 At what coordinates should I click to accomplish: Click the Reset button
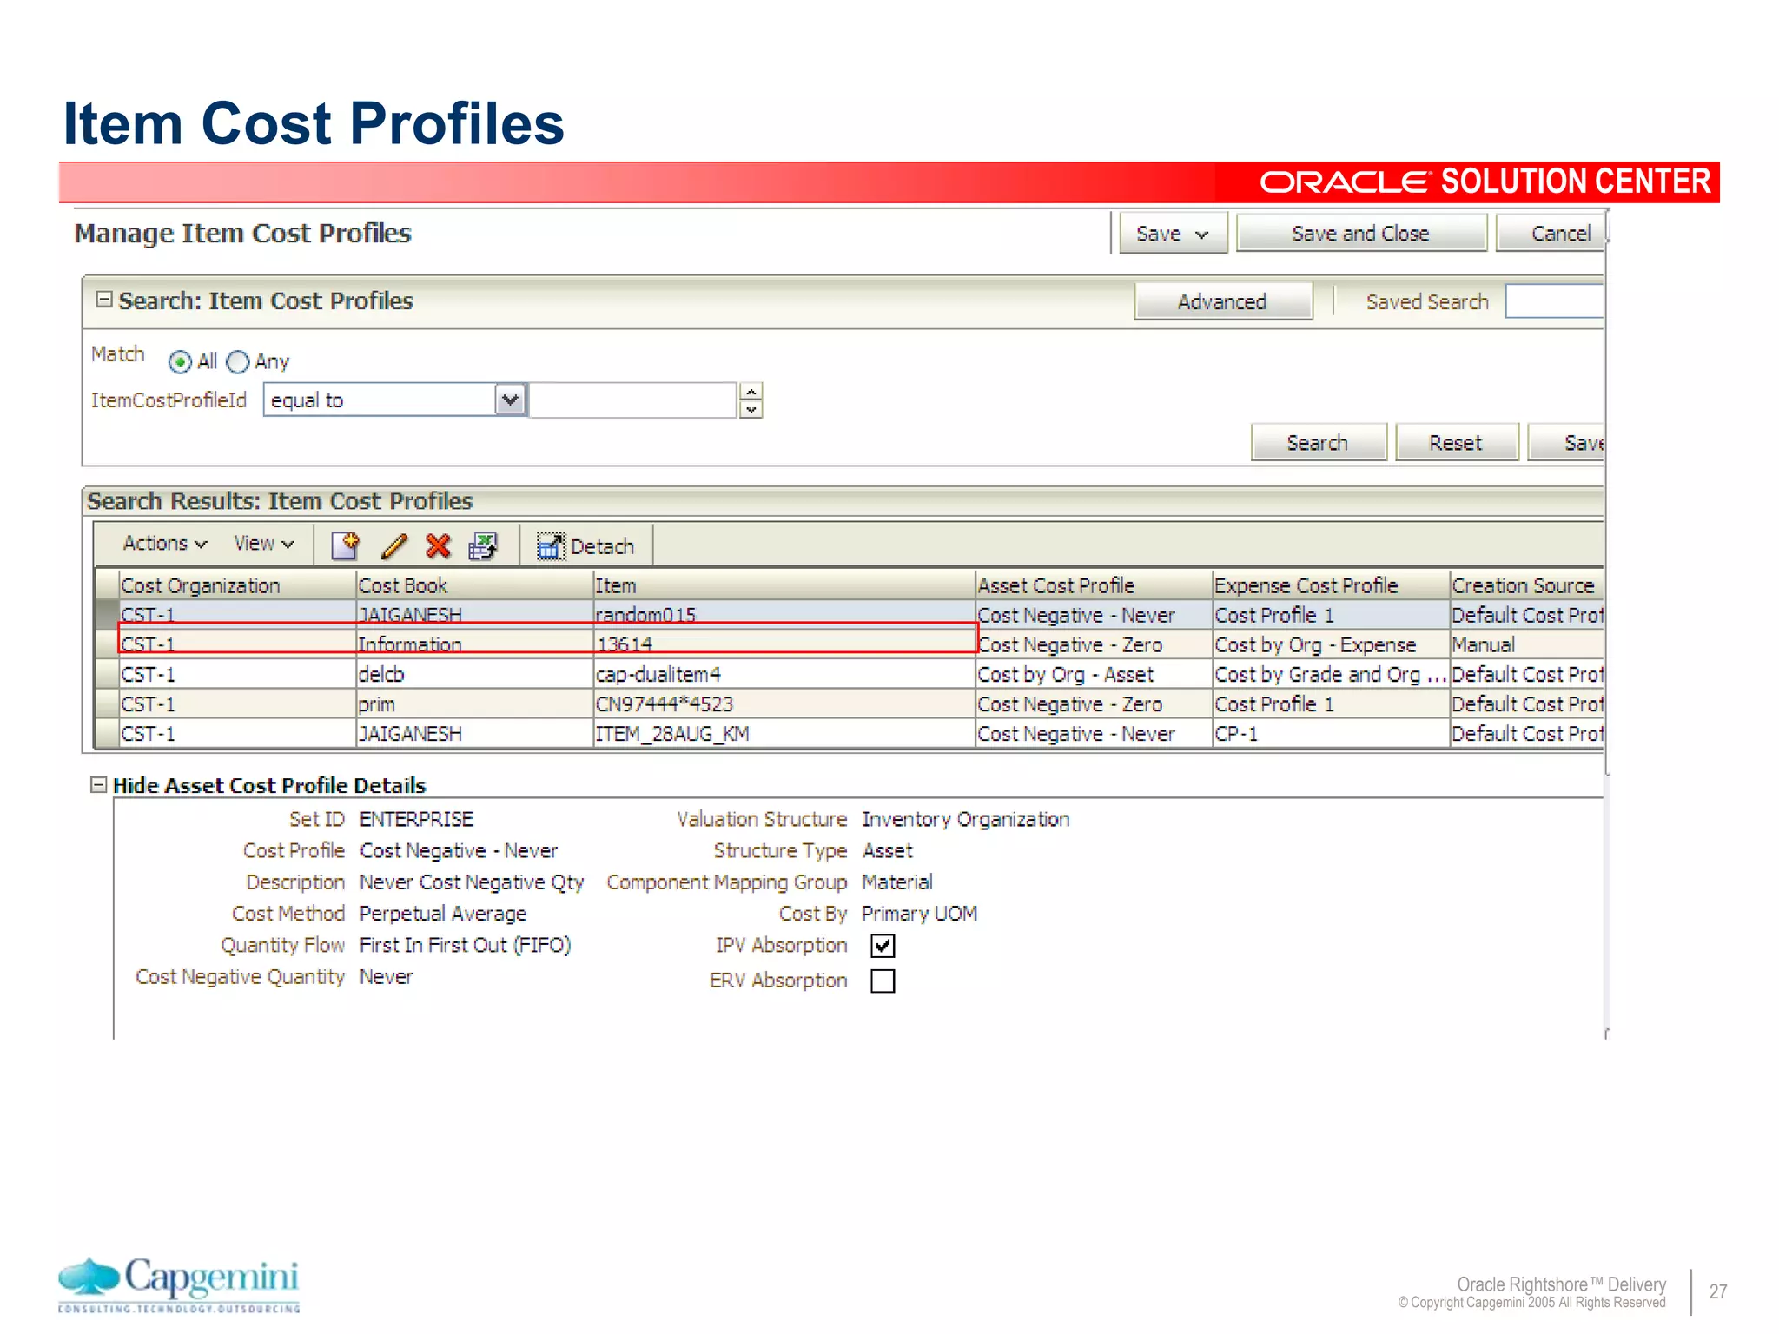1457,443
